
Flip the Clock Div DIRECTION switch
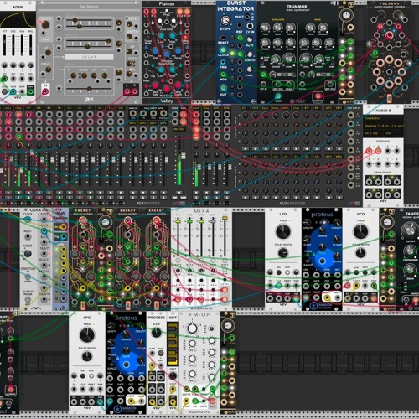click(x=28, y=277)
